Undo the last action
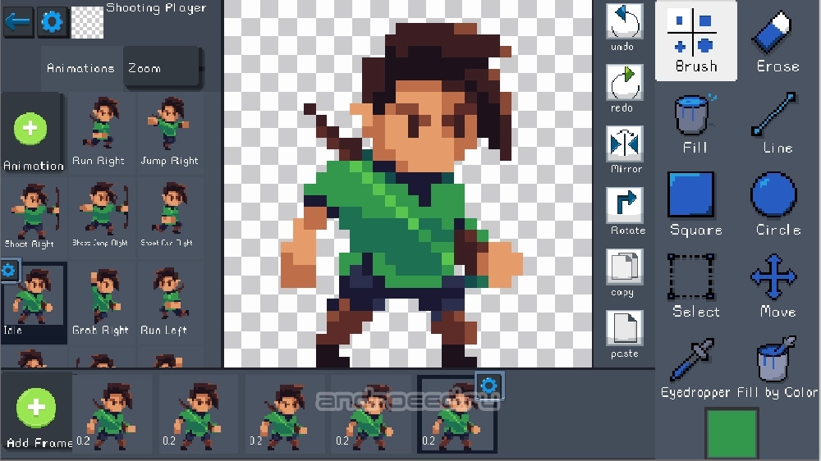This screenshot has height=461, width=821. 624,27
